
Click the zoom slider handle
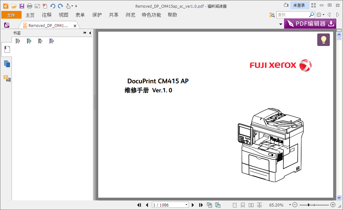pyautogui.click(x=309, y=205)
